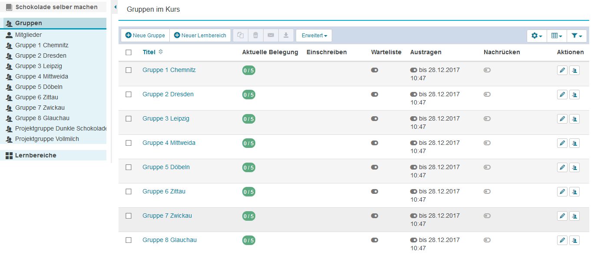This screenshot has height=255, width=594.
Task: Toggle the Nachrücken switch for Gruppe 6 Zittau
Action: (487, 192)
